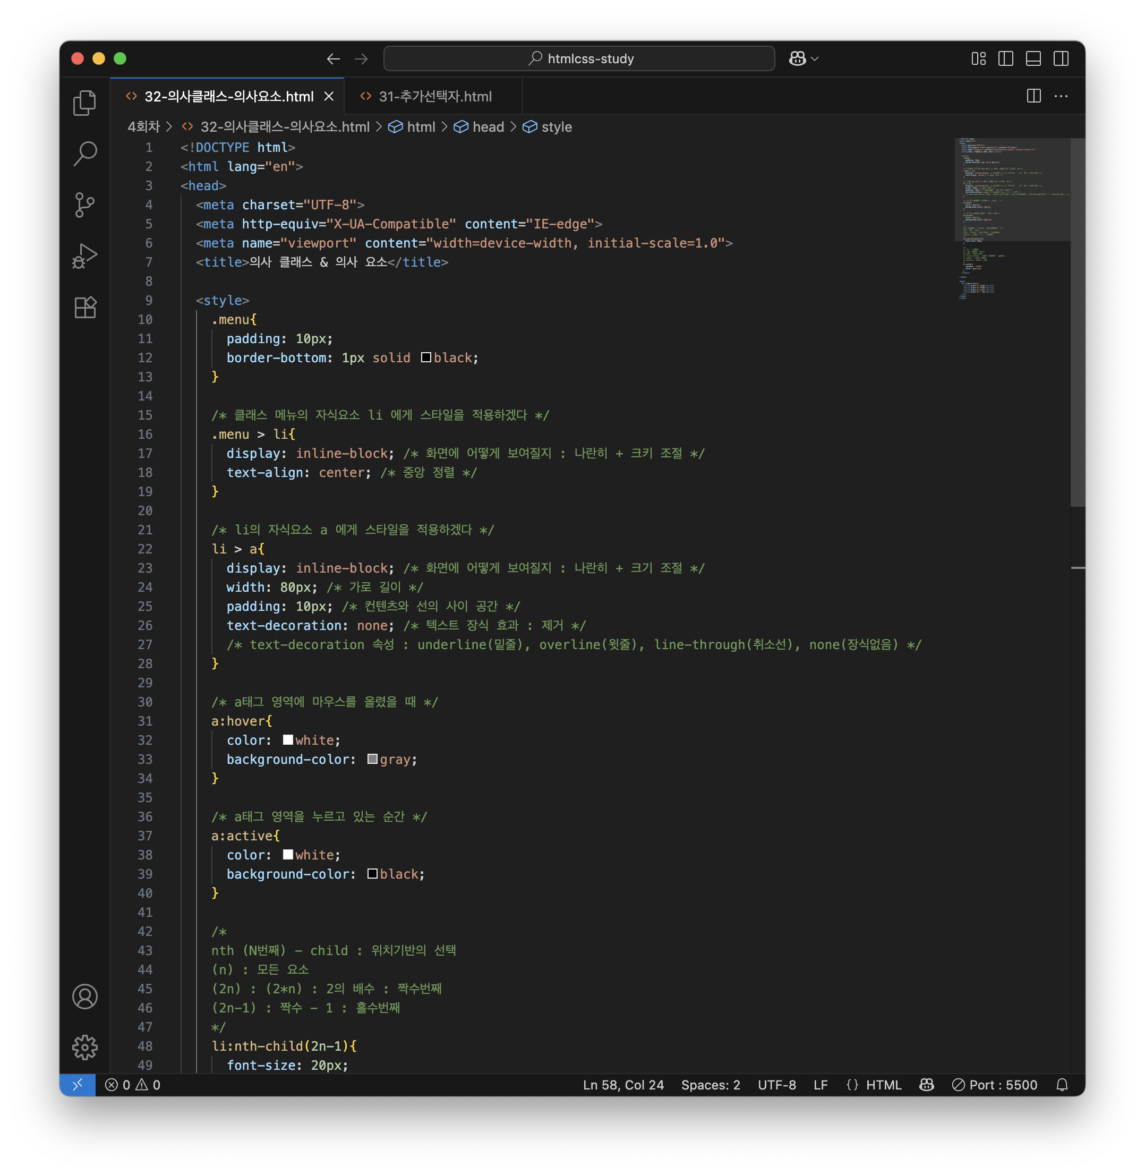Open the Copilot chat dropdown chevron
The image size is (1145, 1175).
(815, 58)
